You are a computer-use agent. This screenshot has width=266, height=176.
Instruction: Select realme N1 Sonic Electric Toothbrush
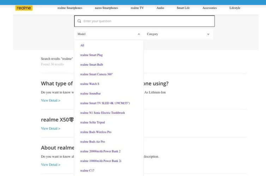[102, 113]
